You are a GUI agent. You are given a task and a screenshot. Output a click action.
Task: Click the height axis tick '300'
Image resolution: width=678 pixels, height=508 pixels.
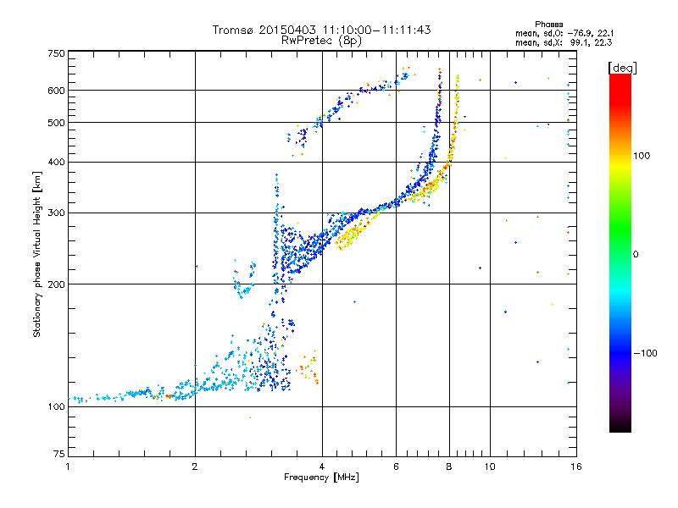click(56, 213)
